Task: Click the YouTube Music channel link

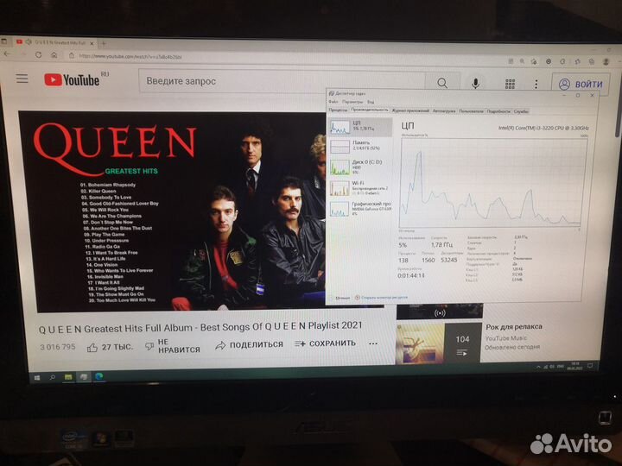Action: (x=506, y=338)
